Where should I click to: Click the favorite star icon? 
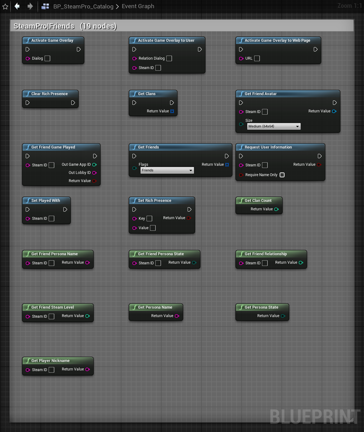point(5,6)
